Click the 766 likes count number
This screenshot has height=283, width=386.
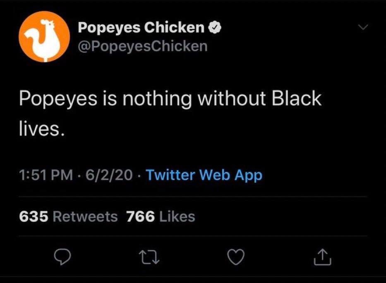coord(141,216)
